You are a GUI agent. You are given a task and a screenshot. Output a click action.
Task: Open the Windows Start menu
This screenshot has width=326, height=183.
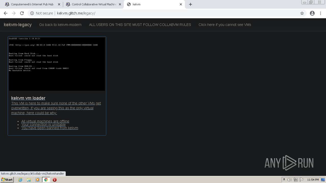7,180
